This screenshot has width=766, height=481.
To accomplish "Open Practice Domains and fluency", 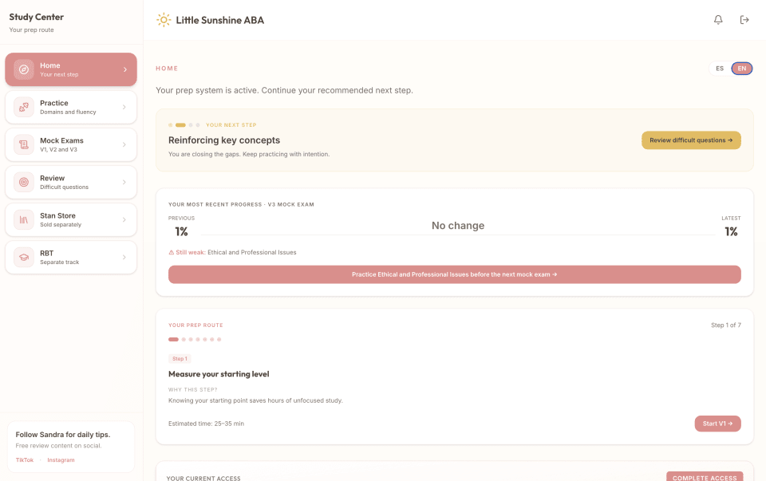I will (x=71, y=107).
